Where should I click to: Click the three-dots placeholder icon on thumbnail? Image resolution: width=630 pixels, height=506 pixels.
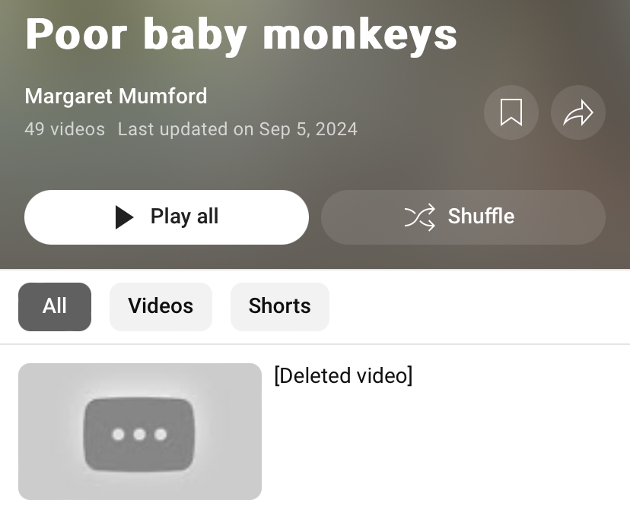click(x=139, y=434)
